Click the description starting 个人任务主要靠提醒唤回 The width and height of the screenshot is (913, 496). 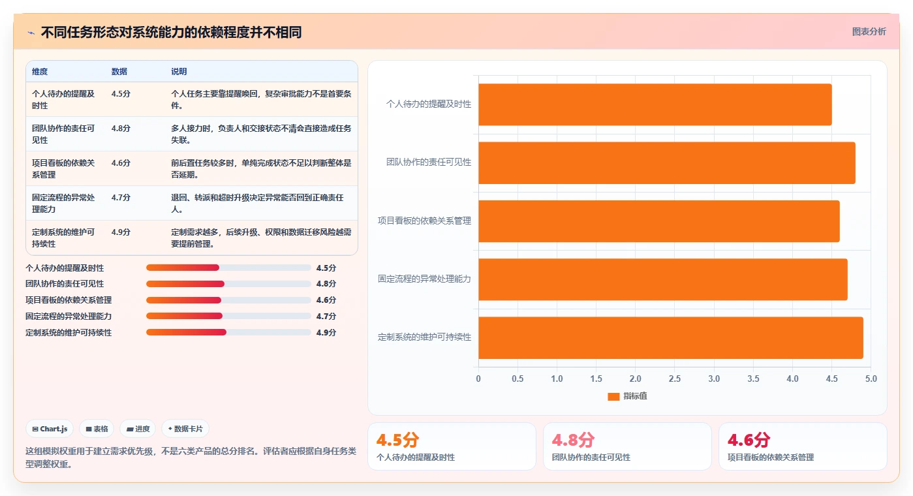tap(261, 99)
